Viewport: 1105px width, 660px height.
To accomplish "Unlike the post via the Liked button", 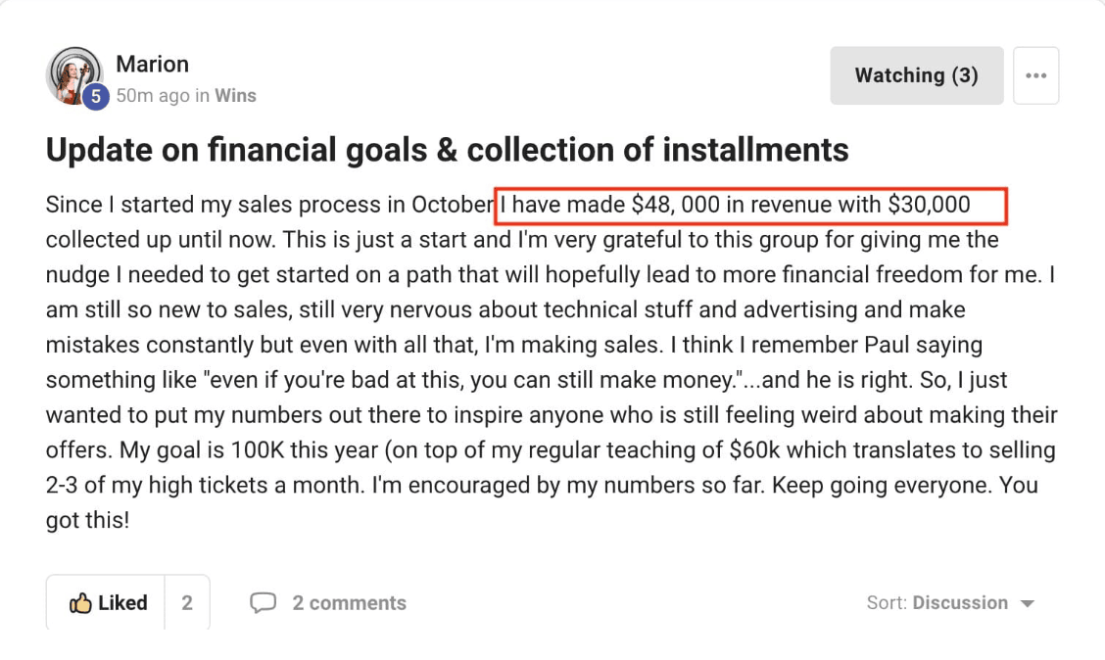I will click(x=106, y=603).
